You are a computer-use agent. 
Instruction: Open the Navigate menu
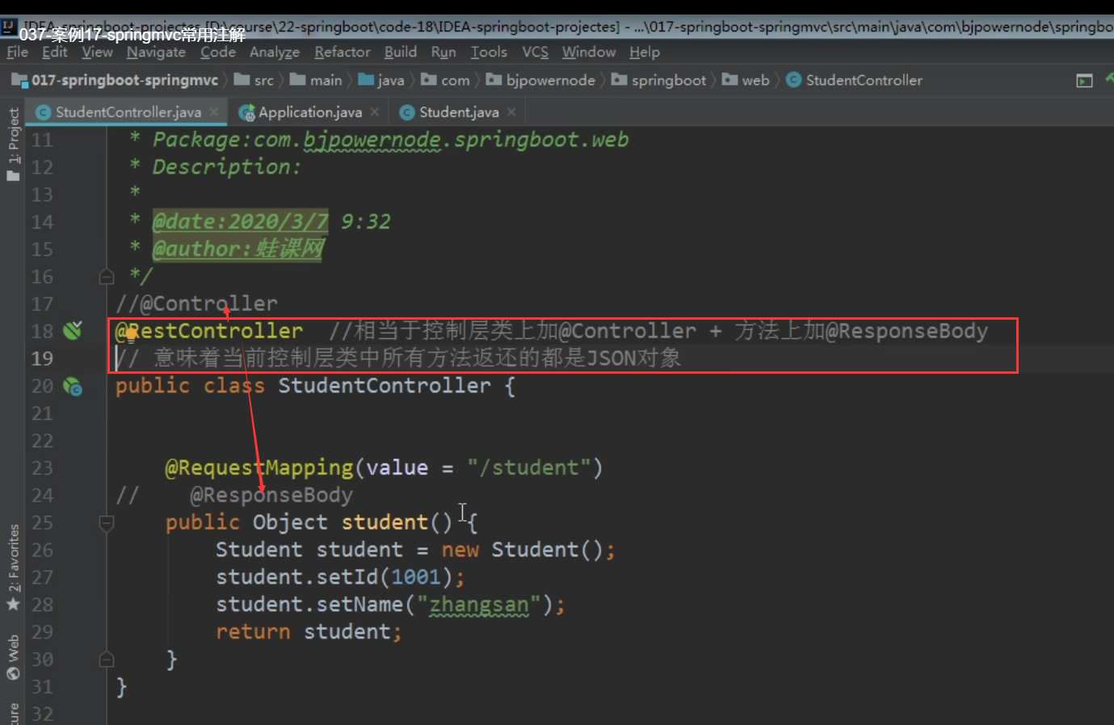(x=156, y=52)
